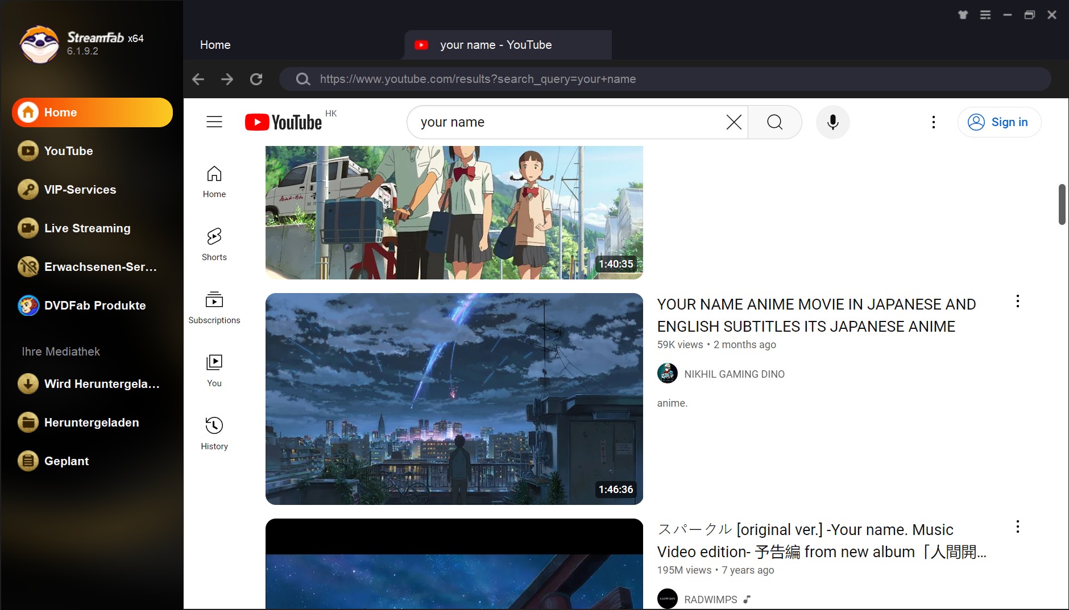Screen dimensions: 1069x610
Task: Open more options for YOUR NAME ANIME MOVIE
Action: click(x=1018, y=302)
